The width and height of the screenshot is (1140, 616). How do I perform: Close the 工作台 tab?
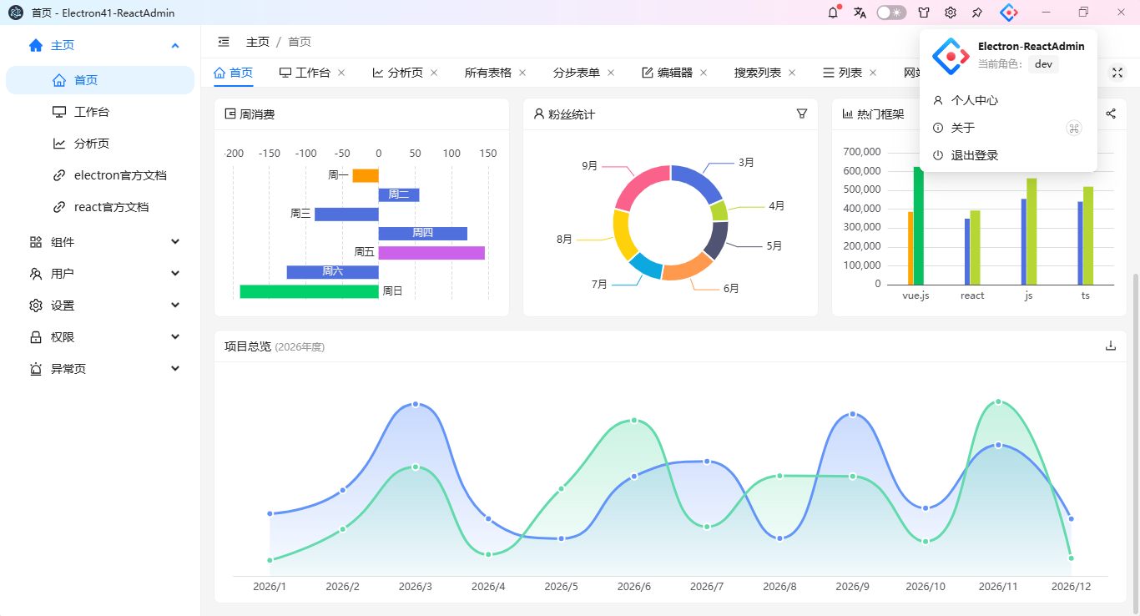click(x=341, y=73)
